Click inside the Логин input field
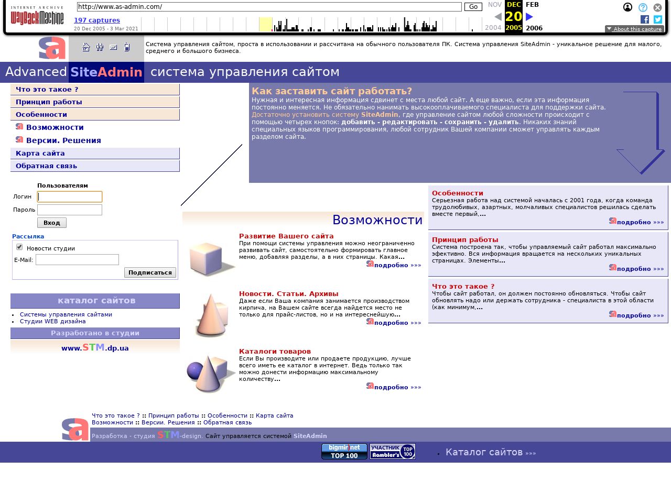The height and width of the screenshot is (503, 671). [70, 197]
